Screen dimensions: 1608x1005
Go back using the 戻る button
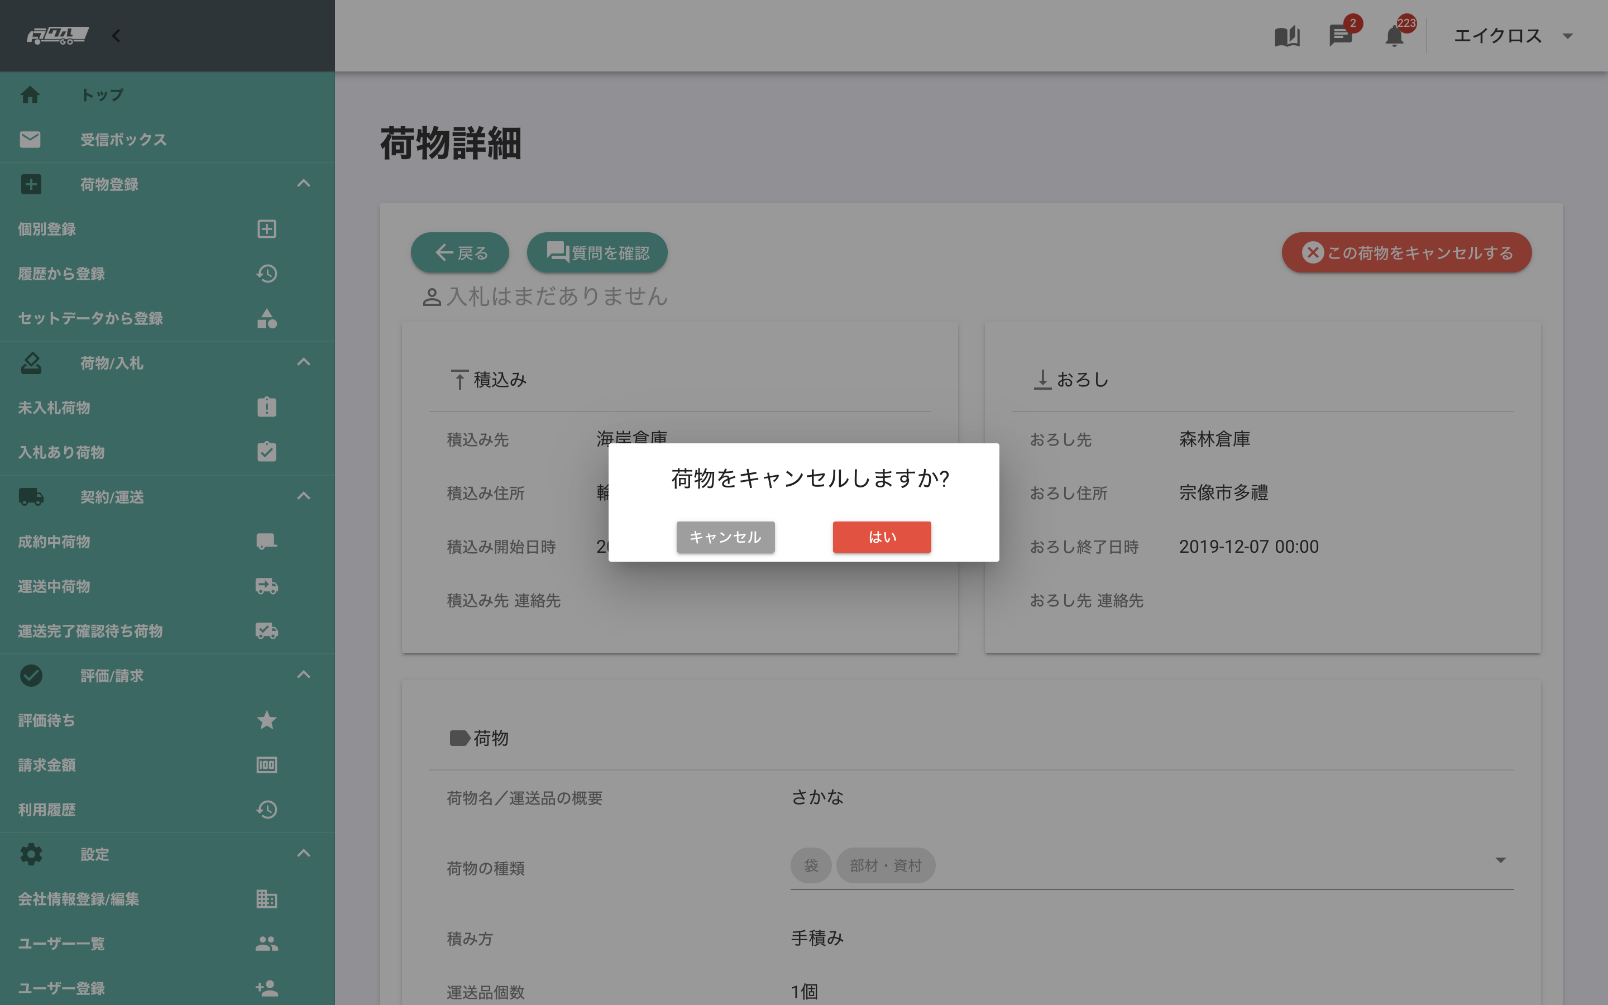pyautogui.click(x=460, y=252)
